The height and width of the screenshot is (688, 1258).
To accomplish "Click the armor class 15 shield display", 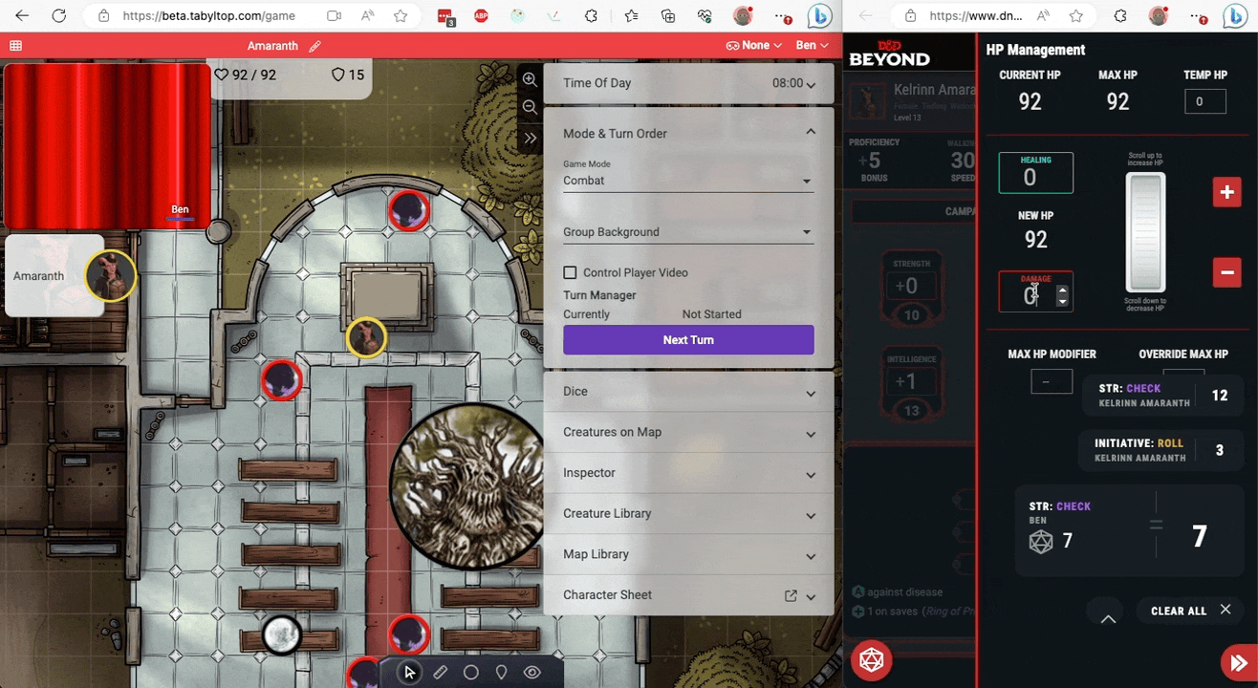I will (348, 75).
